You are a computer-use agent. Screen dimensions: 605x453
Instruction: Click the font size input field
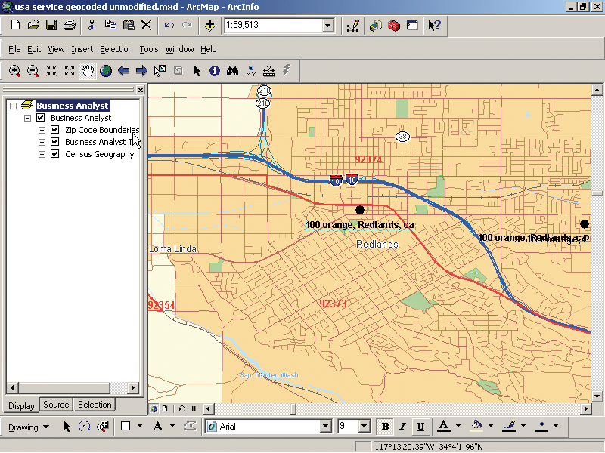348,427
